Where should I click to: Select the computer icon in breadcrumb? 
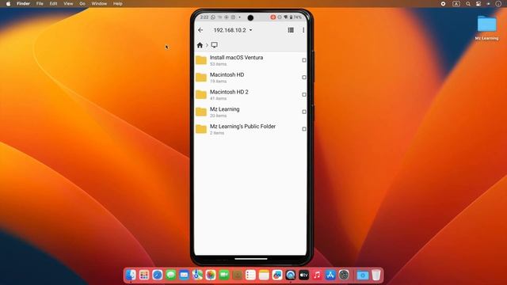[214, 45]
